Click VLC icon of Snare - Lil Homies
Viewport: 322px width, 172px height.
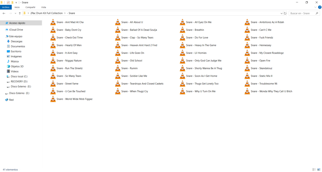click(182, 53)
